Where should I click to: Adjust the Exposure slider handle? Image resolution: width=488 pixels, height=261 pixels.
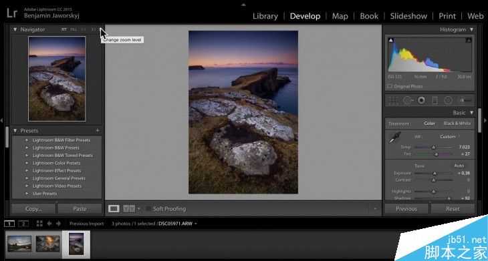point(435,174)
